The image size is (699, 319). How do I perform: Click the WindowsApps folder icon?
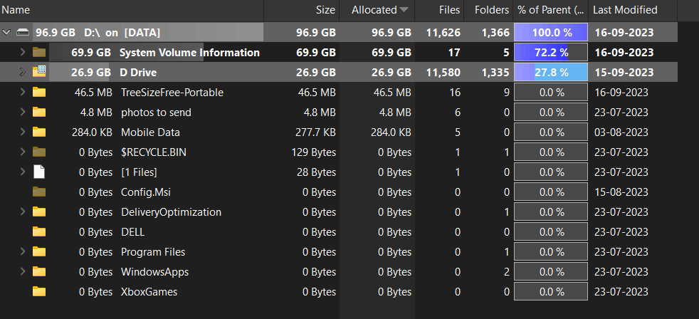coord(39,272)
